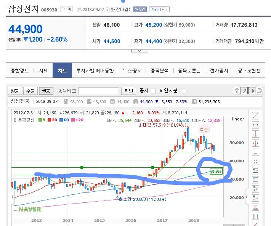
Task: Open the 종합정보 tab
Action: point(20,71)
